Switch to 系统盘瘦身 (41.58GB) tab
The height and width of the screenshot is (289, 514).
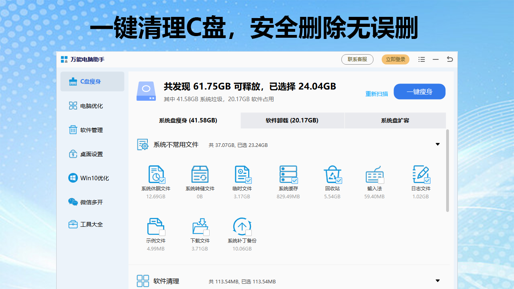pyautogui.click(x=188, y=120)
